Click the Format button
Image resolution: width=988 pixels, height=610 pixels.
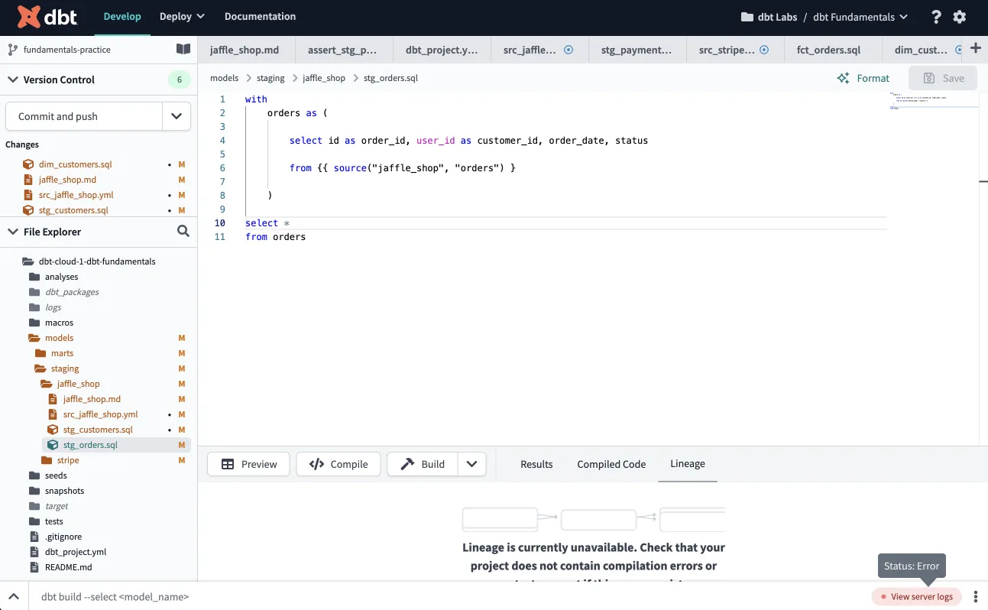[x=863, y=78]
